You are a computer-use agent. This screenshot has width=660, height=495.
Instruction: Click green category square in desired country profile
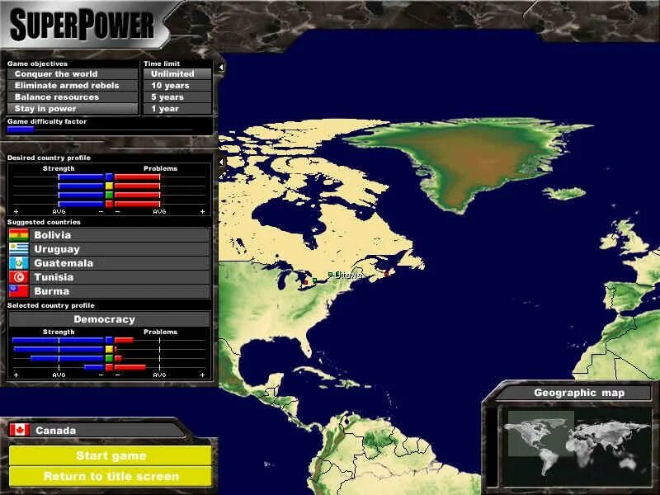[x=109, y=195]
